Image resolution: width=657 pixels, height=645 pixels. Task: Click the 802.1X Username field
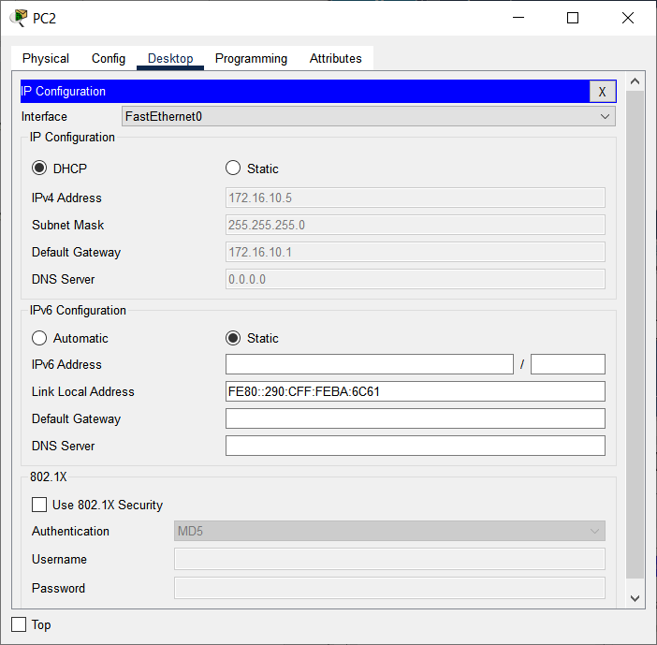(389, 559)
